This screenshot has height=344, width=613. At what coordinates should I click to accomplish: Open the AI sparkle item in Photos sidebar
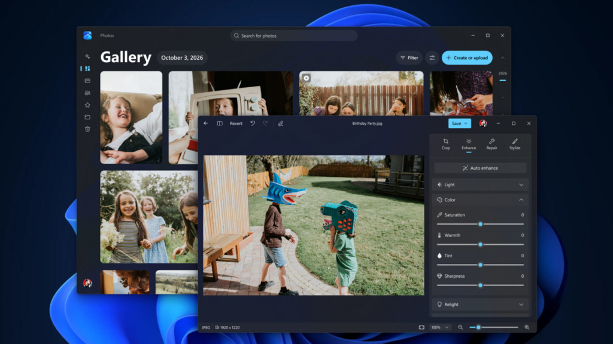tap(87, 56)
